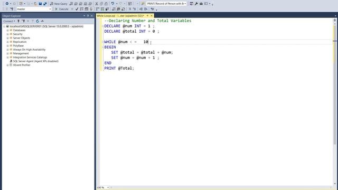
Task: Click the Uncomment Selected Lines icon
Action: (x=134, y=9)
